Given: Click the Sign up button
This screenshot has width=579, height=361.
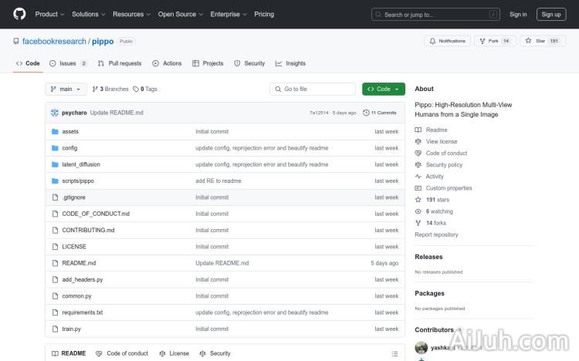Looking at the screenshot, I should [x=551, y=14].
